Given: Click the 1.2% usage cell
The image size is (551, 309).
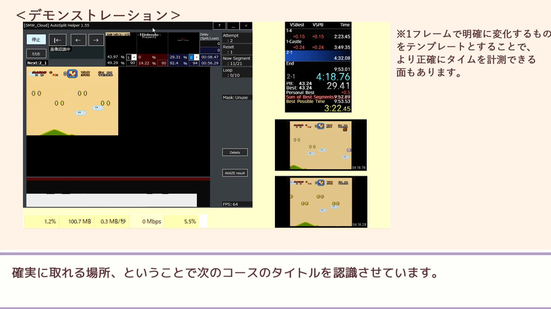Looking at the screenshot, I should (41, 221).
